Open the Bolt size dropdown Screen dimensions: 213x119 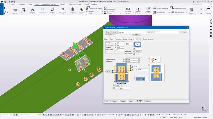120,43
